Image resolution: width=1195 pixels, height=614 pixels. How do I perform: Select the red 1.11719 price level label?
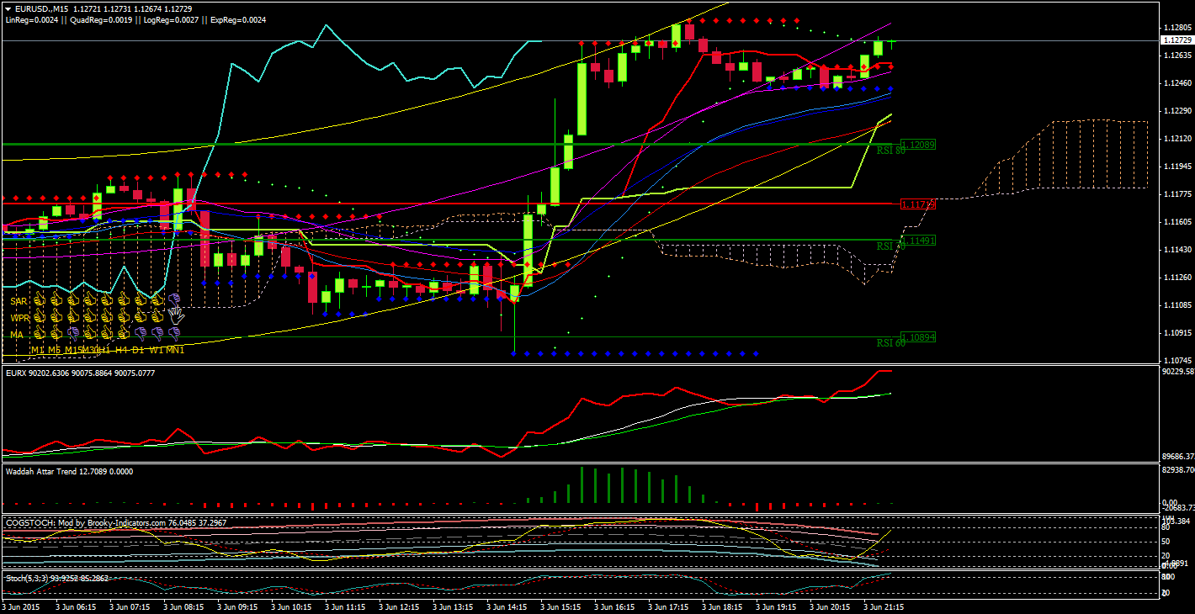(917, 204)
